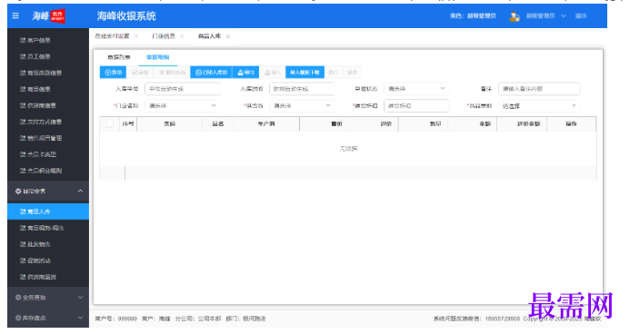The image size is (630, 334).
Task: Click the 打印入库单 print button
Action: tap(211, 73)
